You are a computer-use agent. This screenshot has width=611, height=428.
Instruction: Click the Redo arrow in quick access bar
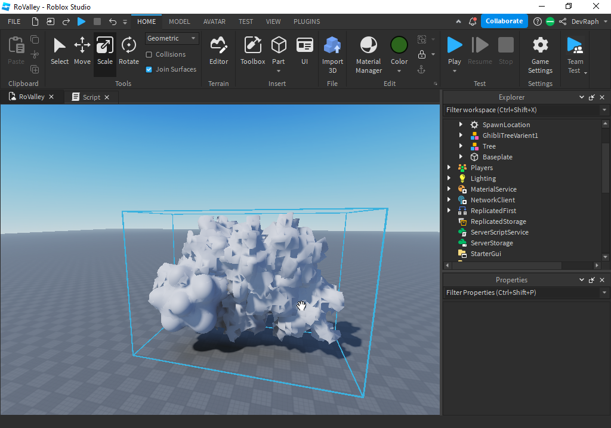pos(66,21)
